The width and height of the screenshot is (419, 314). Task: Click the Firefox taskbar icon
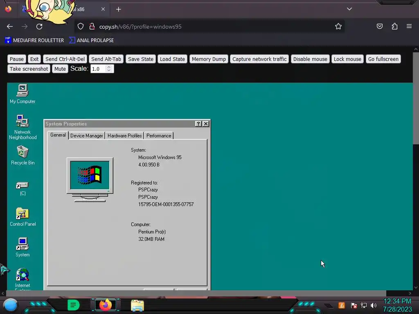point(105,305)
